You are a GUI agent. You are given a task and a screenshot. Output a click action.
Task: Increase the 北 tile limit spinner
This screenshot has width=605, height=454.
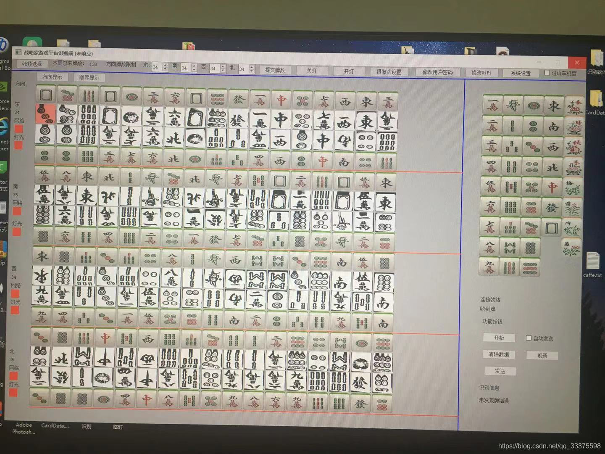(252, 67)
